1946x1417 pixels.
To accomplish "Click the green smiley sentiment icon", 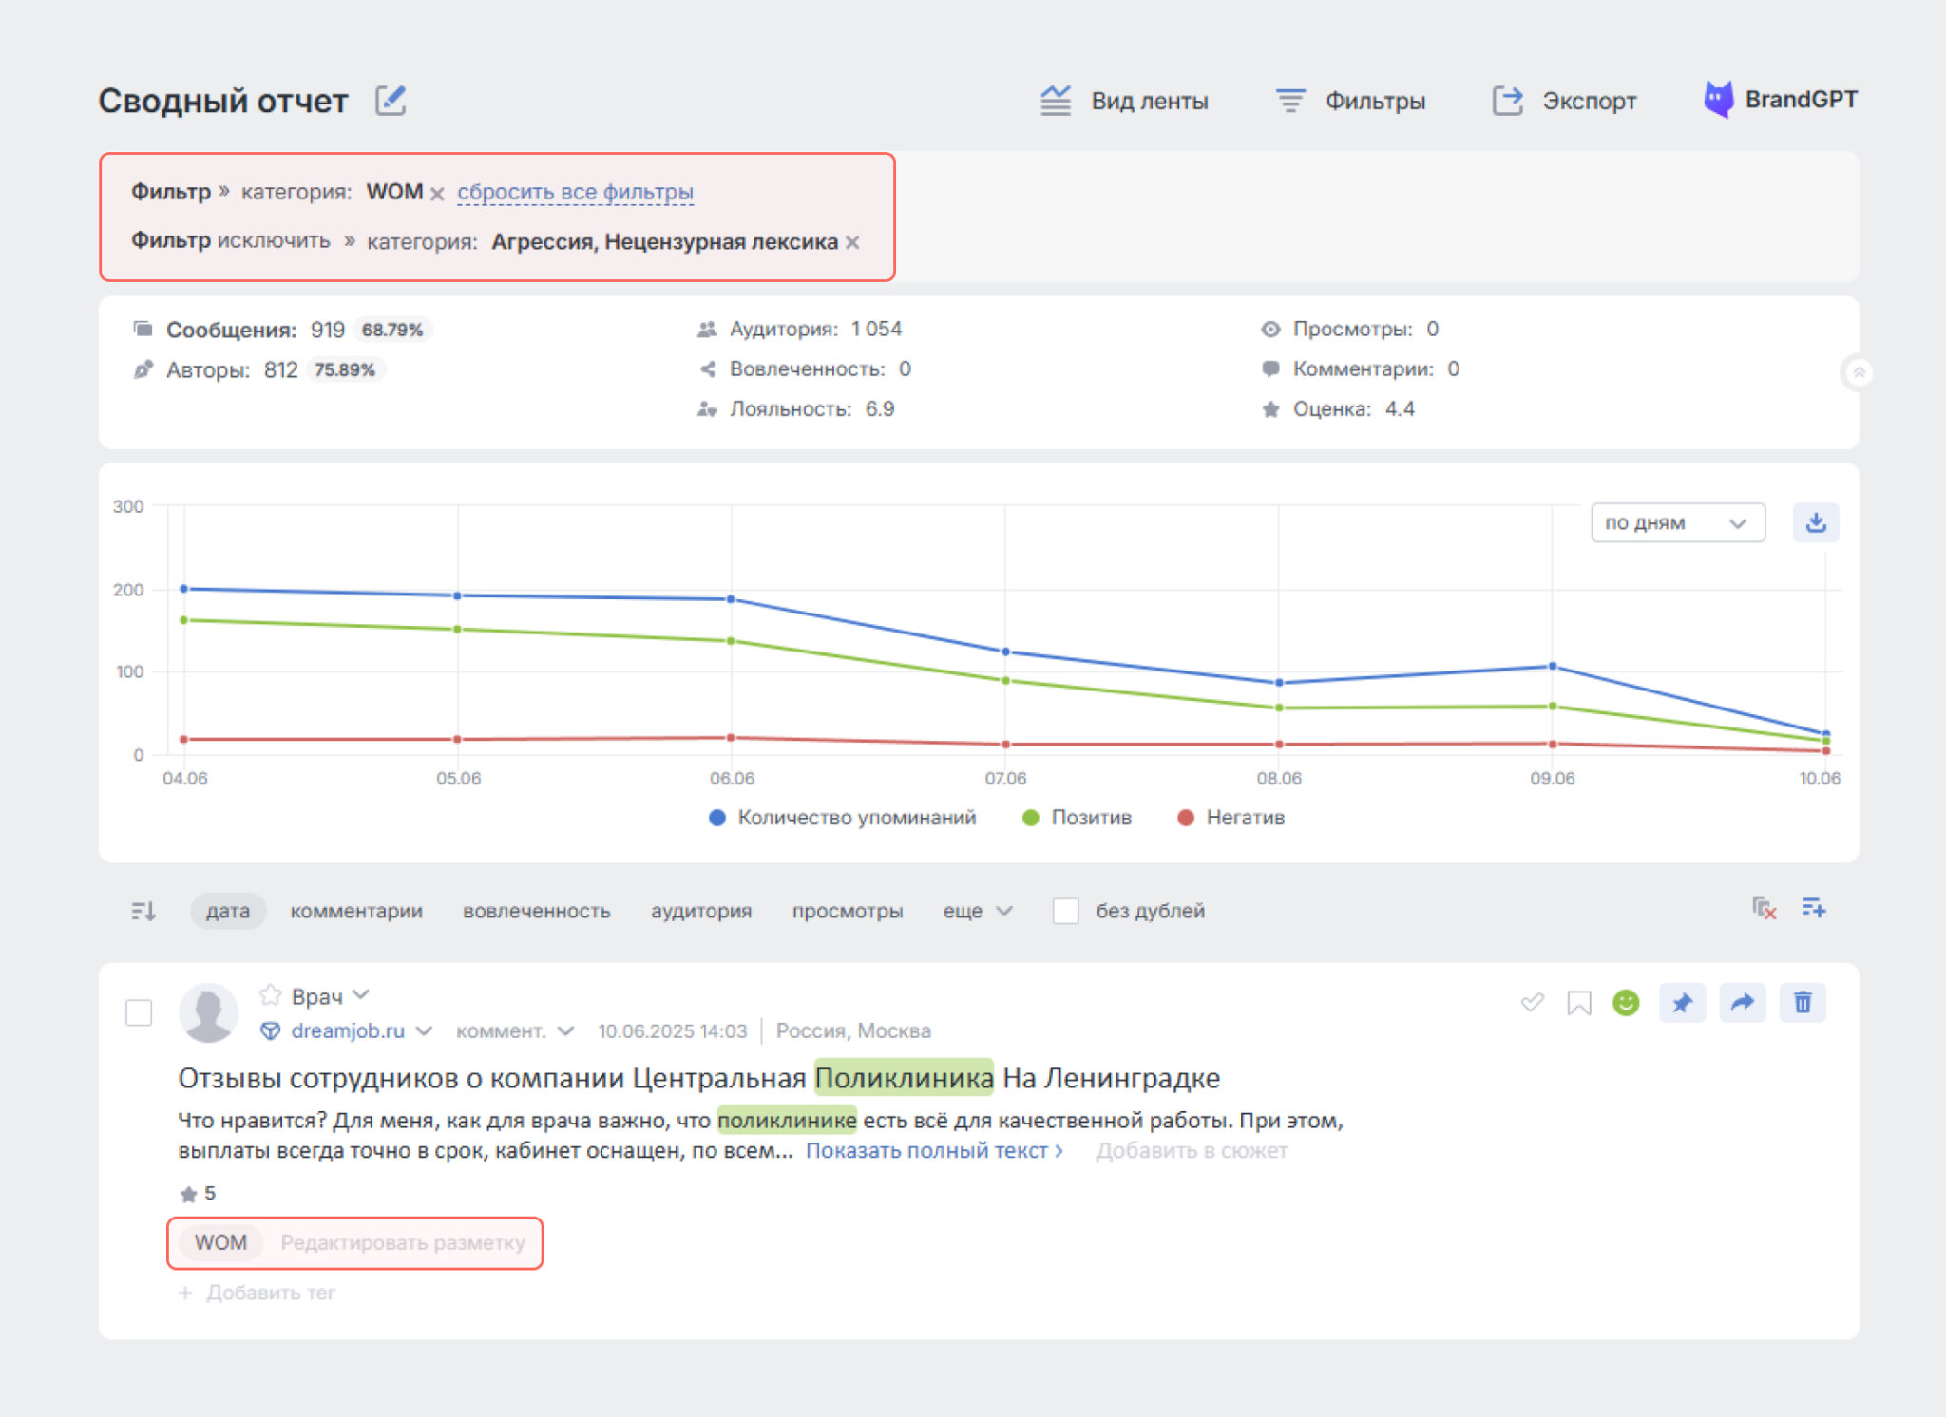I will click(1627, 1003).
